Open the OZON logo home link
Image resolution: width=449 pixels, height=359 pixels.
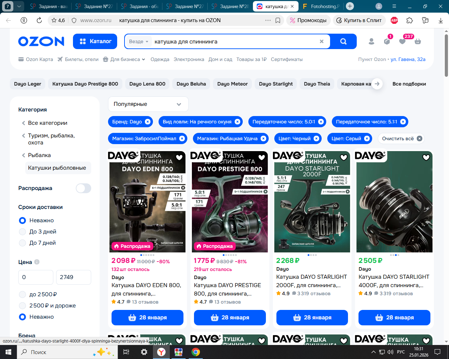(41, 41)
